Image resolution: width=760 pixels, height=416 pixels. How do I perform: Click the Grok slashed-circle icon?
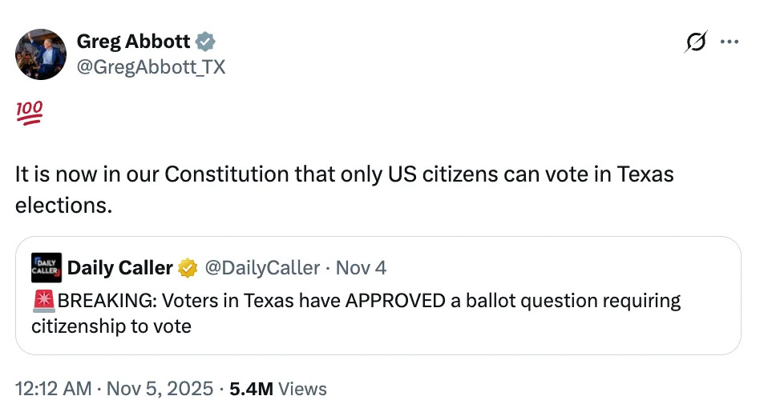coord(695,42)
